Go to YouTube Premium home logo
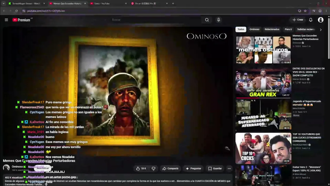Image resolution: width=330 pixels, height=186 pixels. [x=21, y=20]
